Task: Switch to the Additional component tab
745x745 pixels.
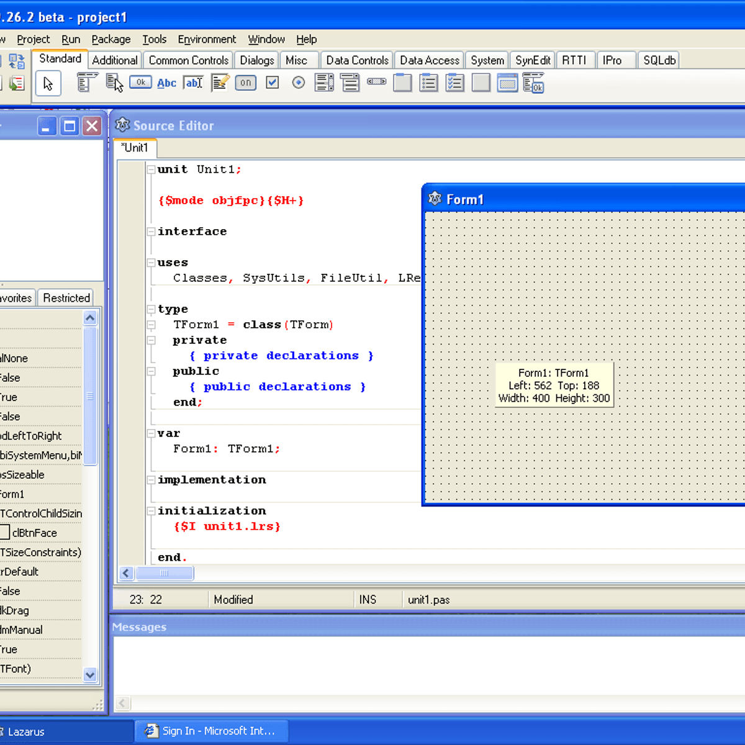Action: point(115,60)
